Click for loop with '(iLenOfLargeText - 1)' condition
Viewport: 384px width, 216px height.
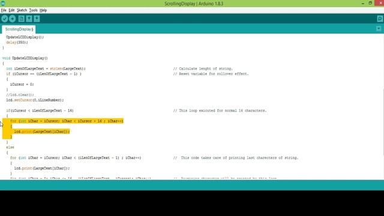(76, 158)
